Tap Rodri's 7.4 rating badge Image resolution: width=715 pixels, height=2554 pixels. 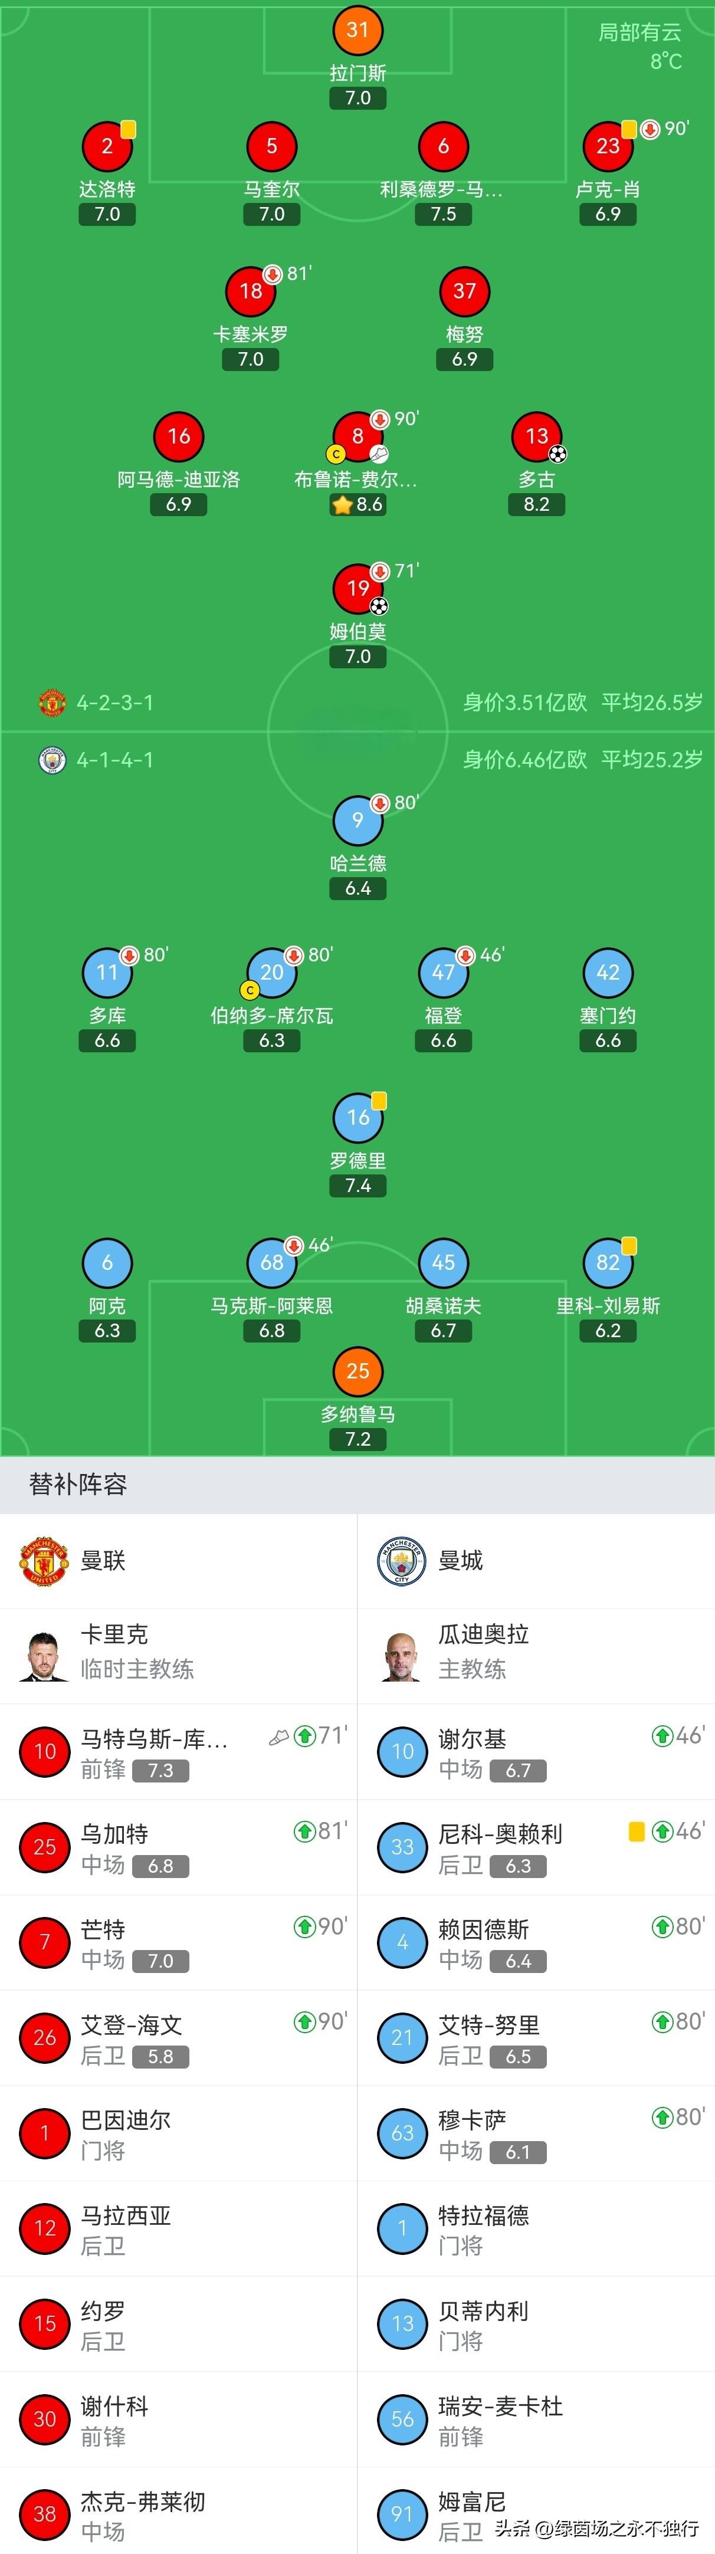tap(358, 1186)
